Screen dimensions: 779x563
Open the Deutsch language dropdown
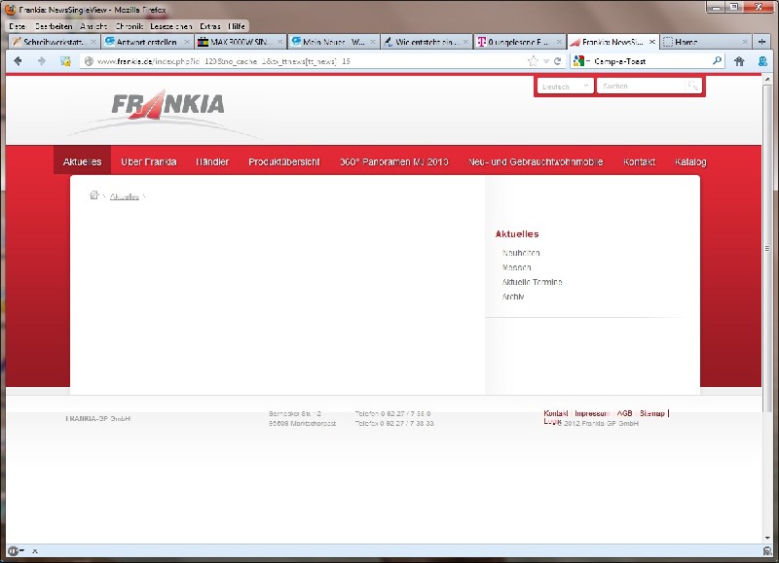tap(565, 87)
